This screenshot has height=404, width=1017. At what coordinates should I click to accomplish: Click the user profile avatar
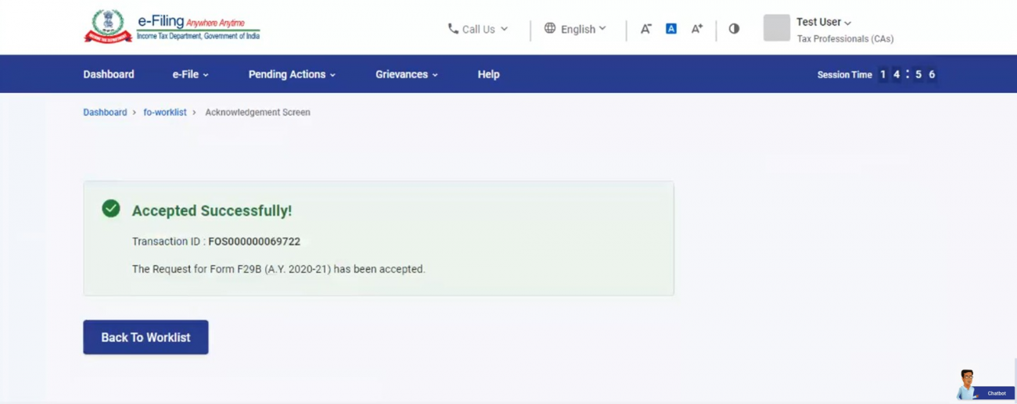(x=776, y=28)
